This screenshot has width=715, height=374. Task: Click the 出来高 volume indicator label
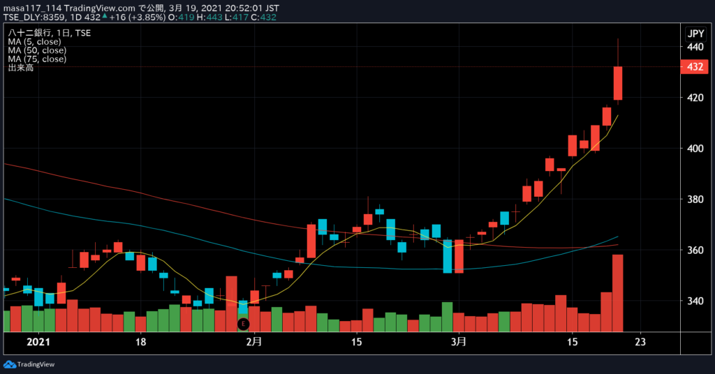20,68
